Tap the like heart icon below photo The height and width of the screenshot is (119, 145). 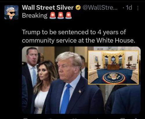click(75, 118)
